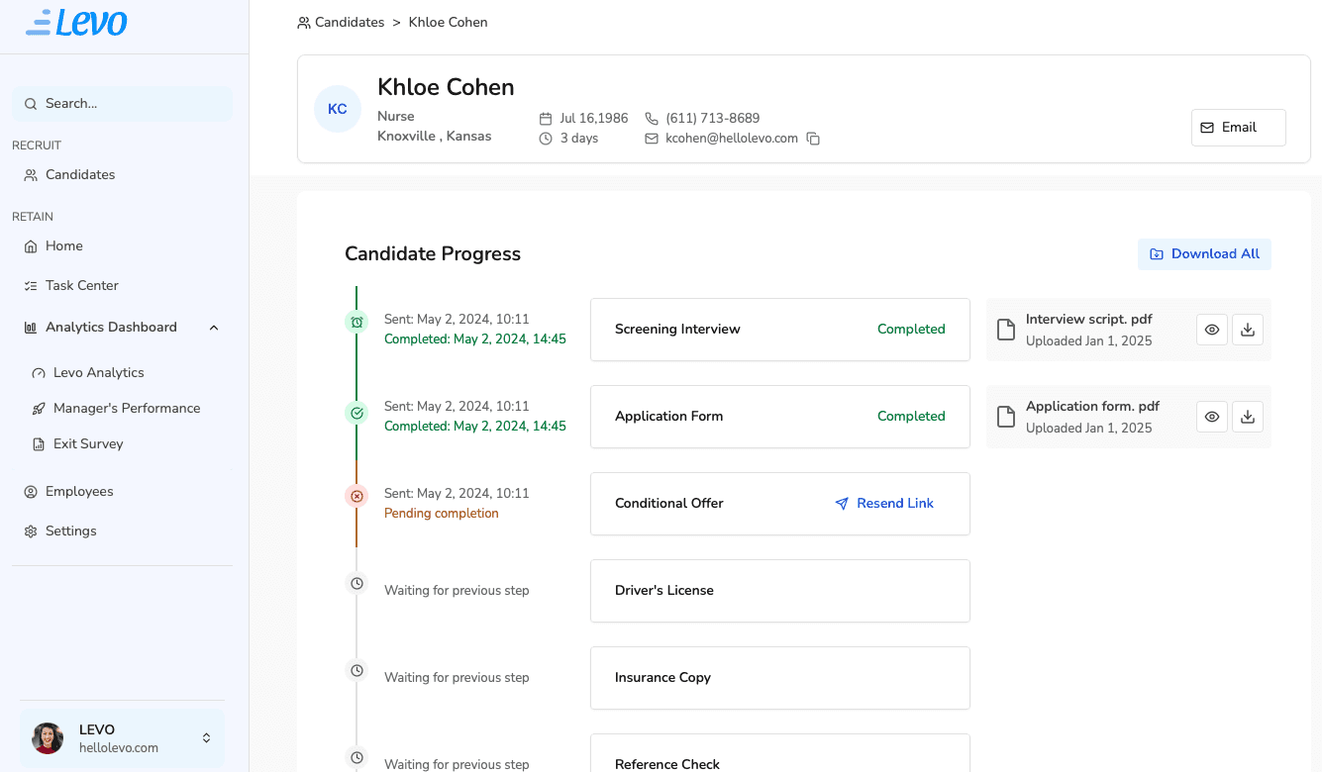
Task: Download the Interview script pdf file
Action: coord(1248,330)
